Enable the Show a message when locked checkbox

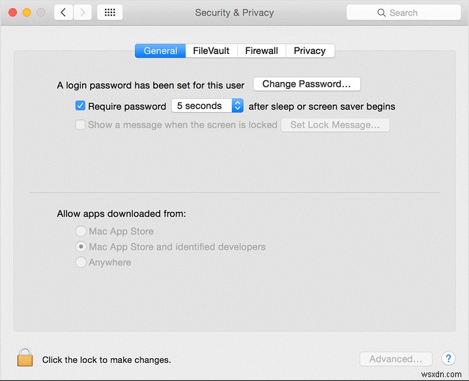81,124
